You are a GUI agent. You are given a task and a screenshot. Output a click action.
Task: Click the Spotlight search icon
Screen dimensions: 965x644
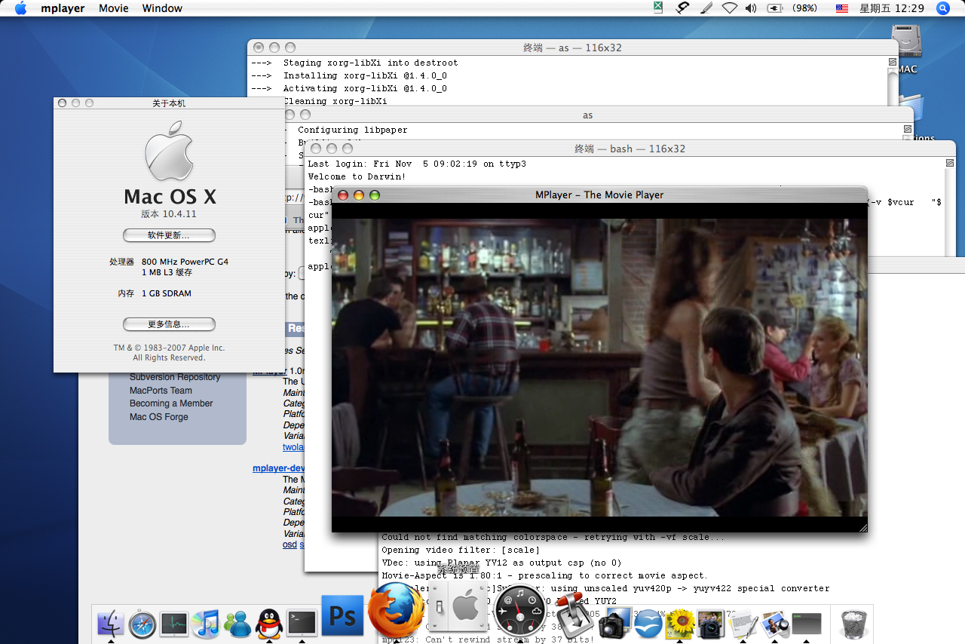pos(942,8)
